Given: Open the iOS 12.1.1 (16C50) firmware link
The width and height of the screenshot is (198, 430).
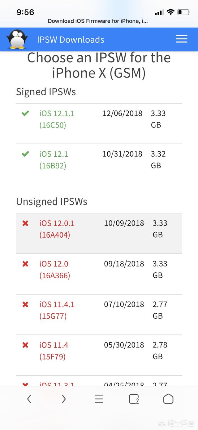Looking at the screenshot, I should click(57, 119).
